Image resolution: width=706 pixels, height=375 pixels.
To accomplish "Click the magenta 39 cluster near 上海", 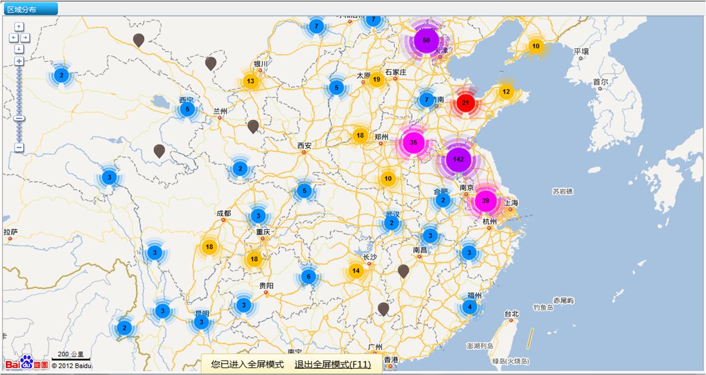I will (x=485, y=201).
